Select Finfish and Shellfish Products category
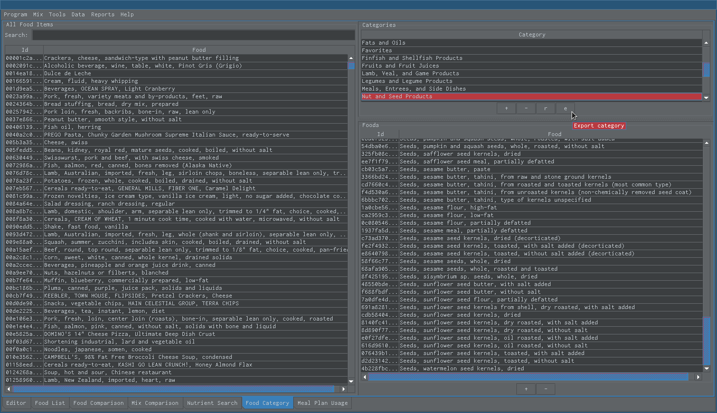This screenshot has width=717, height=413. (532, 58)
